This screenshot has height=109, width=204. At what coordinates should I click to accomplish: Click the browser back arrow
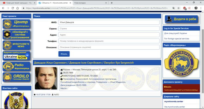point(3,8)
